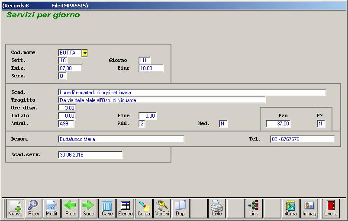Click the Ore disp. label
The image size is (348, 221).
(x=24, y=108)
